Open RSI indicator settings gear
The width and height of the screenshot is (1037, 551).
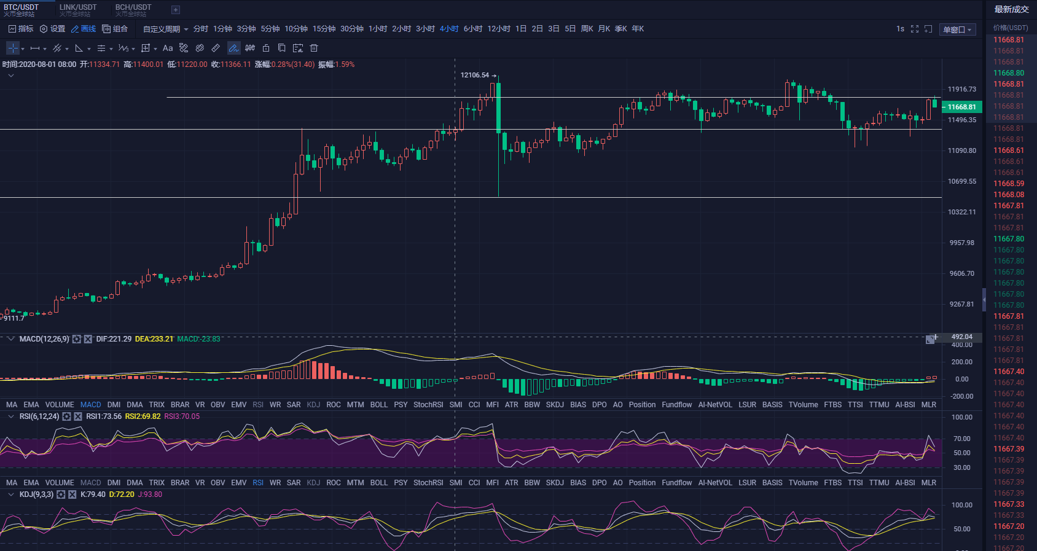(66, 416)
